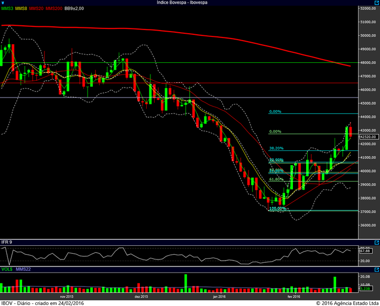The height and width of the screenshot is (306, 380).
Task: Click the footer text IBOV - Diário - criado em 24/02/2016
Action: tap(43, 303)
